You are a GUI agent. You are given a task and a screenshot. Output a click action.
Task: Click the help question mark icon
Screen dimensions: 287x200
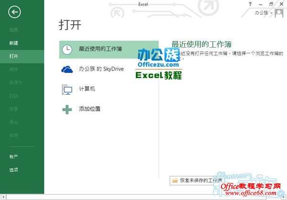click(250, 4)
